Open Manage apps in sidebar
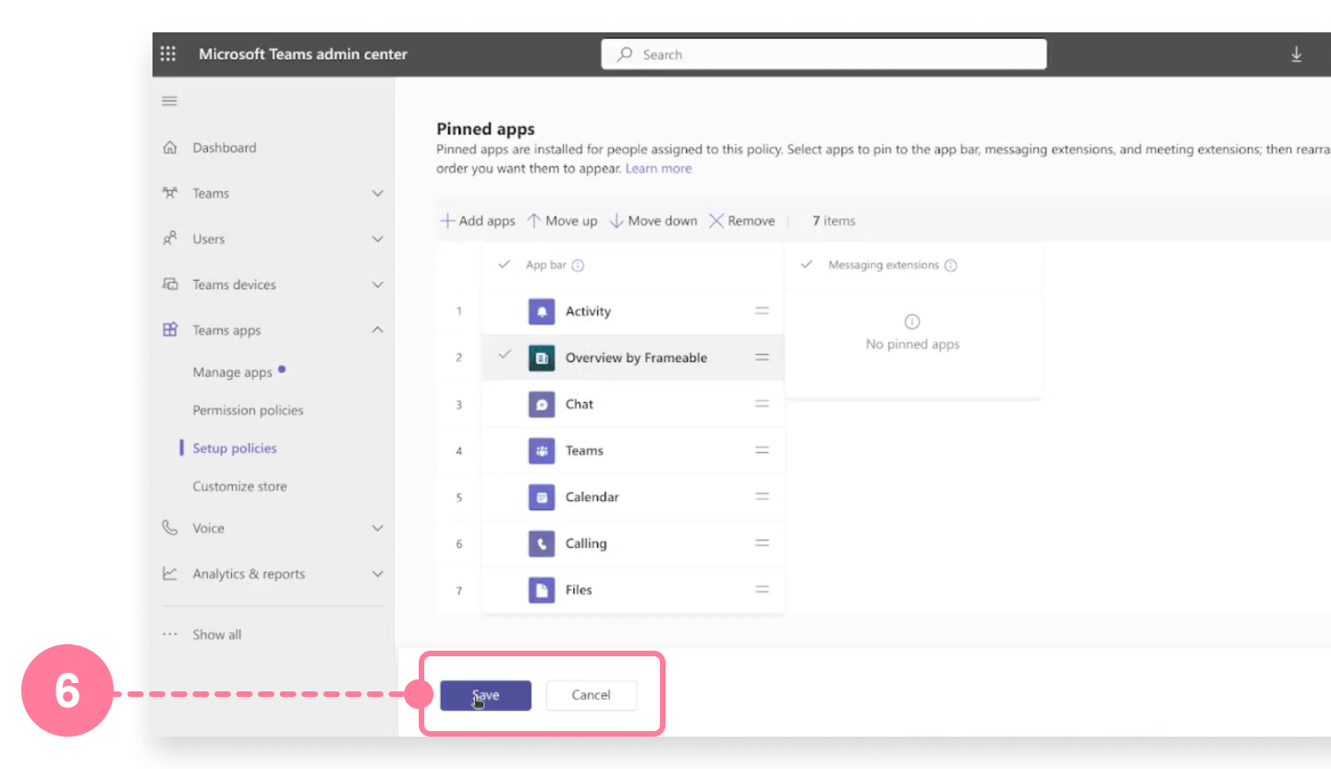This screenshot has height=769, width=1331. click(x=233, y=372)
